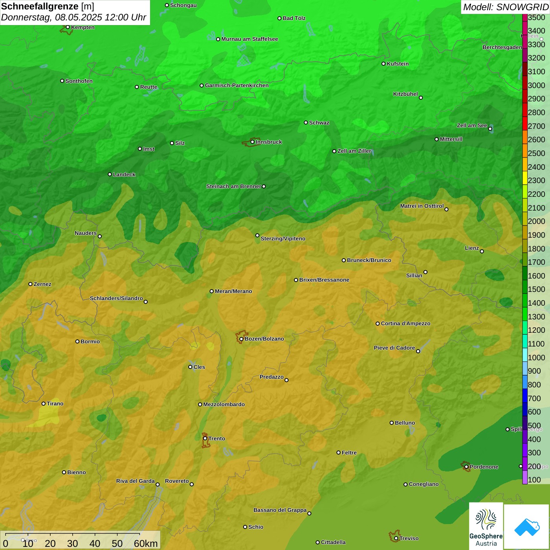Screen dimensions: 550x550
Task: Click the "Modell: SNOWGRID" label
Action: click(x=506, y=7)
